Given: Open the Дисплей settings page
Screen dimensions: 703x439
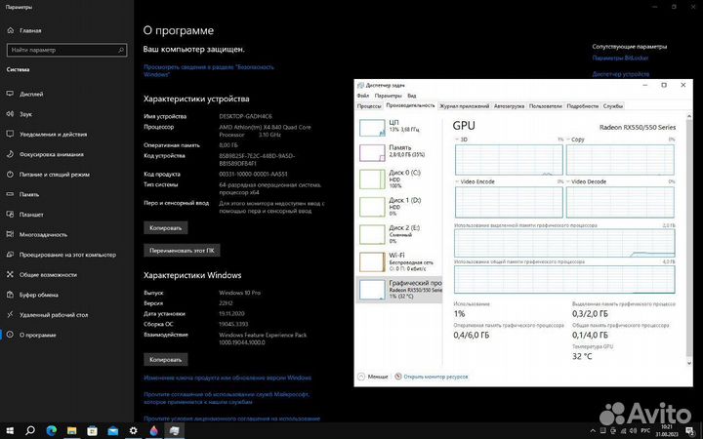Looking at the screenshot, I should pyautogui.click(x=31, y=95).
